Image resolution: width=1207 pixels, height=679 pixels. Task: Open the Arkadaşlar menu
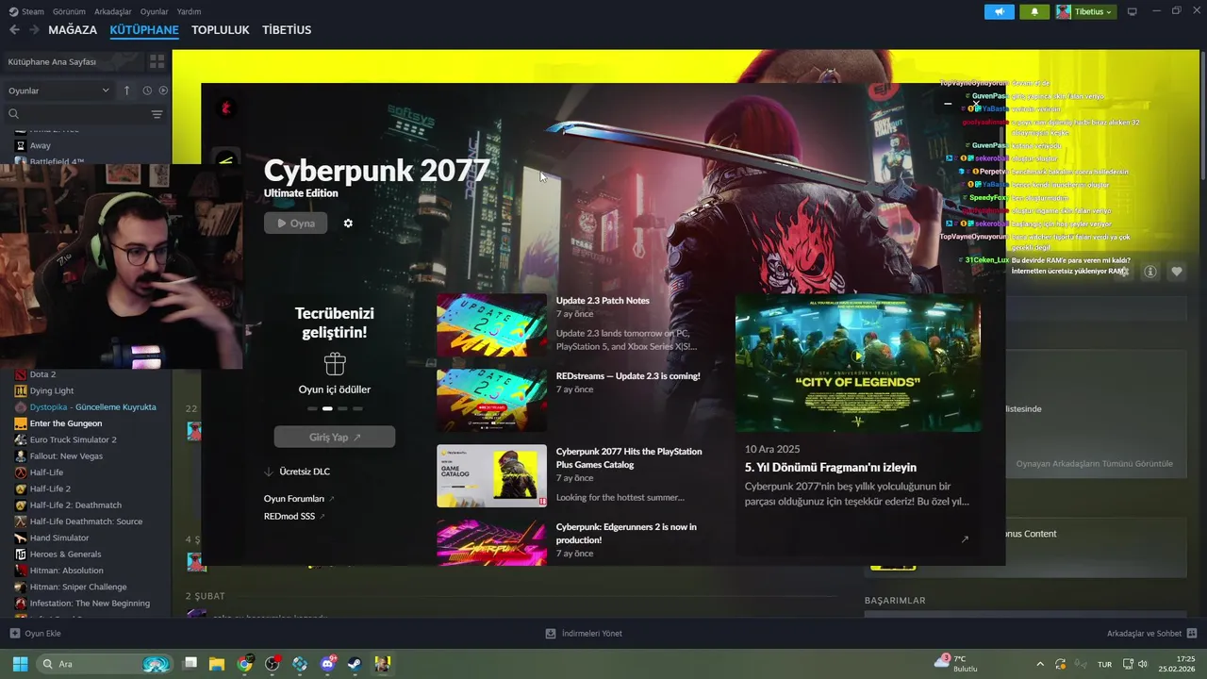point(113,11)
